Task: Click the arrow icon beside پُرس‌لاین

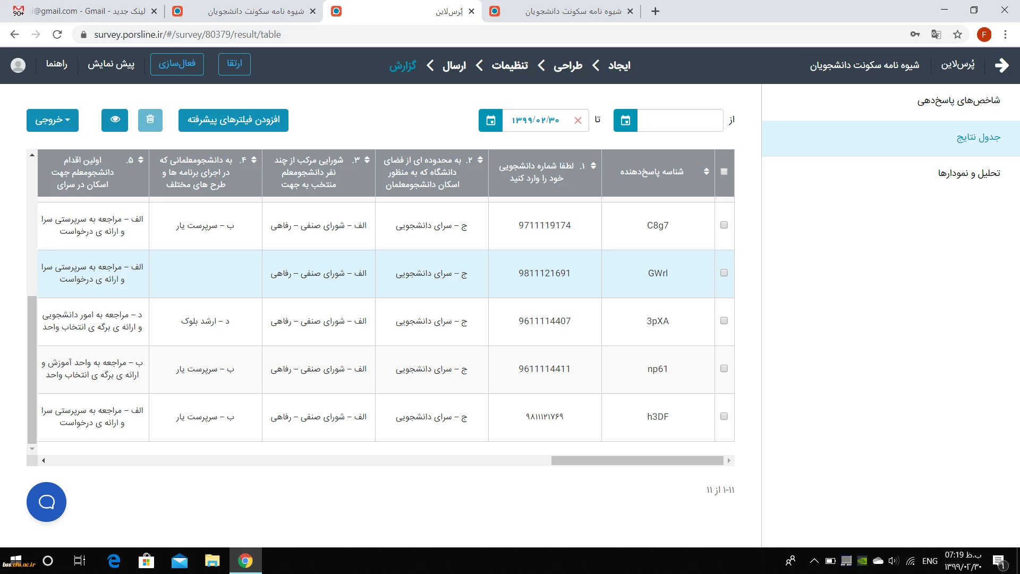Action: coord(1001,65)
